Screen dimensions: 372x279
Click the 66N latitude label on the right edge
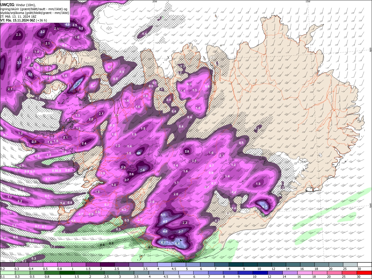tap(371, 50)
